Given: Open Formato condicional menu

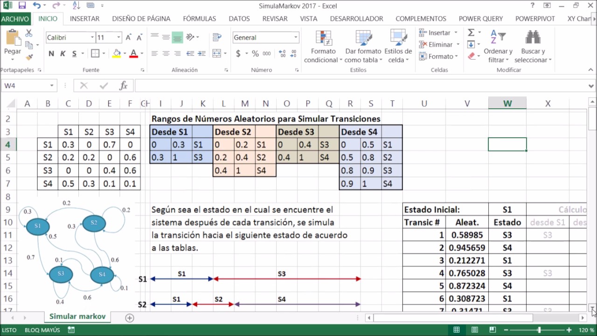Looking at the screenshot, I should [323, 47].
